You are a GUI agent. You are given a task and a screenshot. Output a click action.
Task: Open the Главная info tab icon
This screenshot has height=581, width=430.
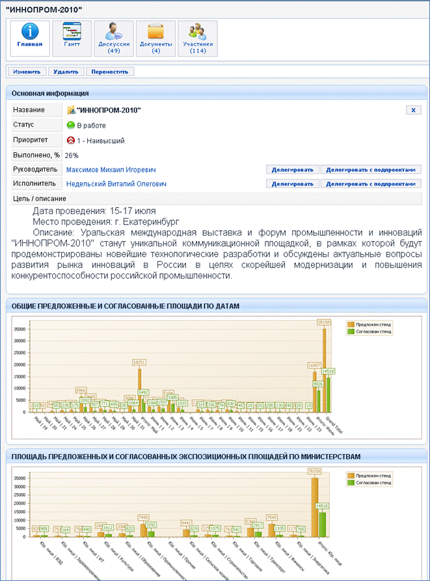(x=30, y=31)
